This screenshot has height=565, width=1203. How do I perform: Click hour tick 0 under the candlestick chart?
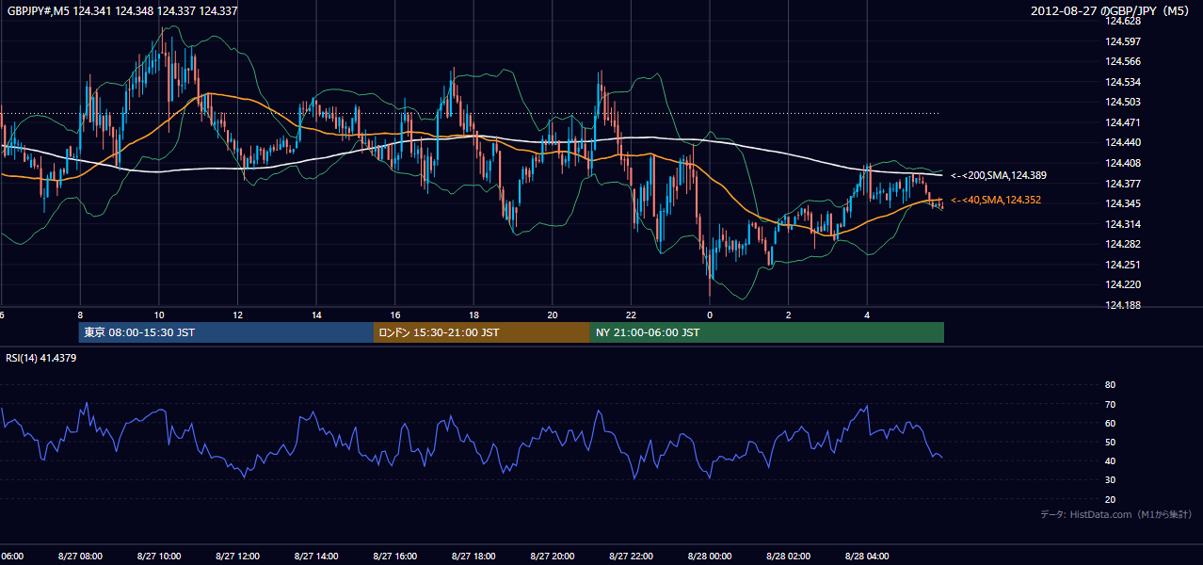pyautogui.click(x=710, y=315)
